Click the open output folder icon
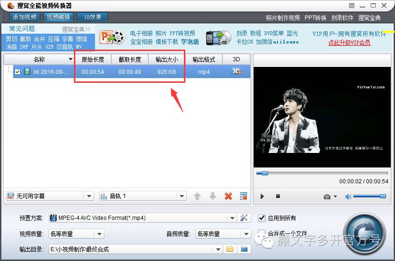The height and width of the screenshot is (261, 395). pyautogui.click(x=244, y=249)
